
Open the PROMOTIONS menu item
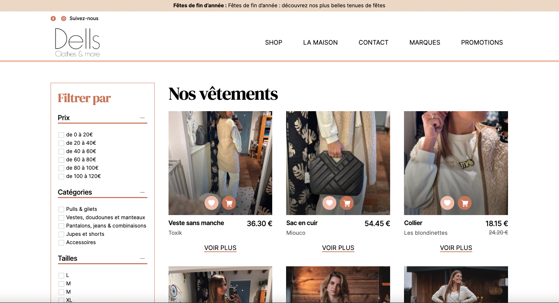point(482,43)
